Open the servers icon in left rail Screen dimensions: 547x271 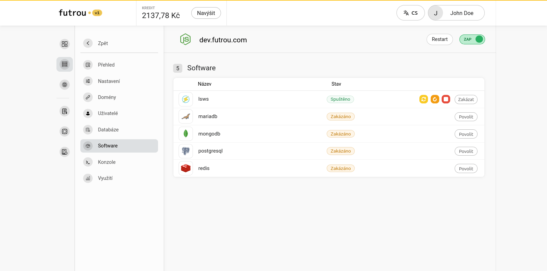pyautogui.click(x=65, y=64)
